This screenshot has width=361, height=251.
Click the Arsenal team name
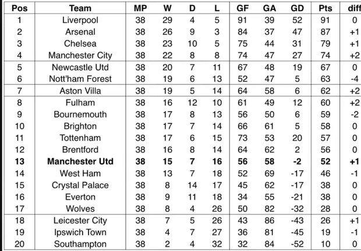point(80,33)
